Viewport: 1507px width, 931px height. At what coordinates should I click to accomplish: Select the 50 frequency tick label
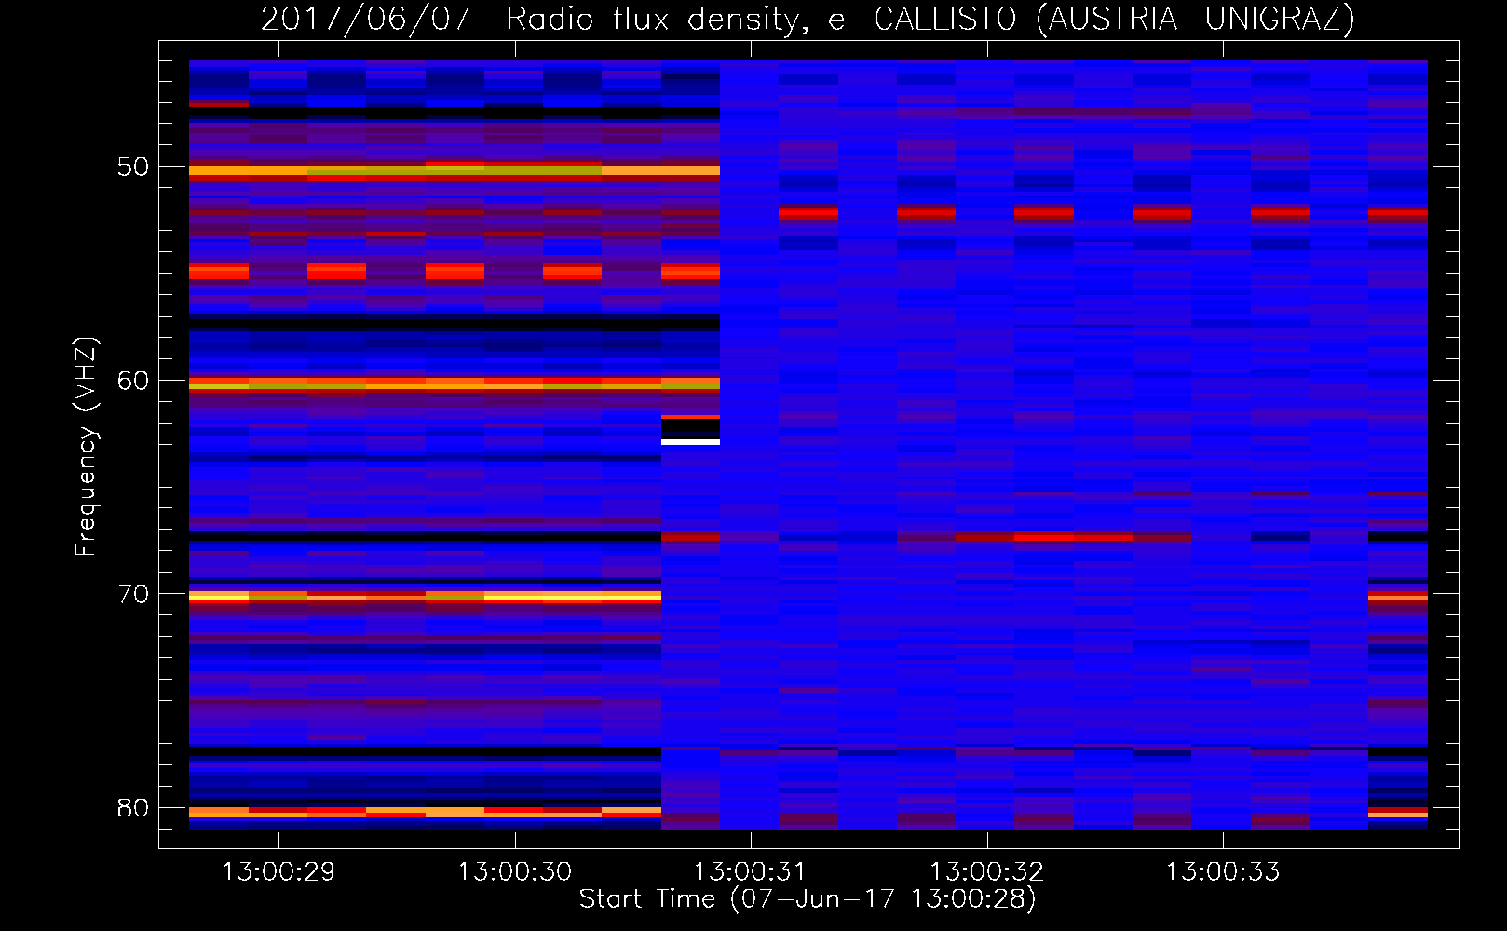click(x=133, y=167)
